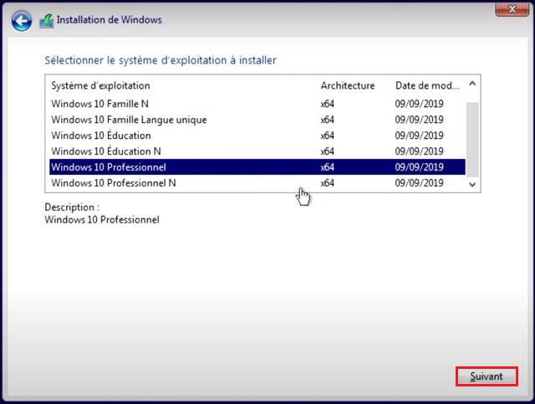Viewport: 535px width, 404px height.
Task: Click the Suivant button
Action: coord(487,376)
